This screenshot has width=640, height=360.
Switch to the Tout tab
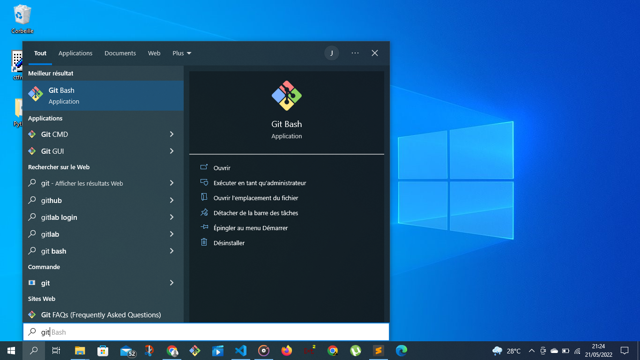point(40,53)
